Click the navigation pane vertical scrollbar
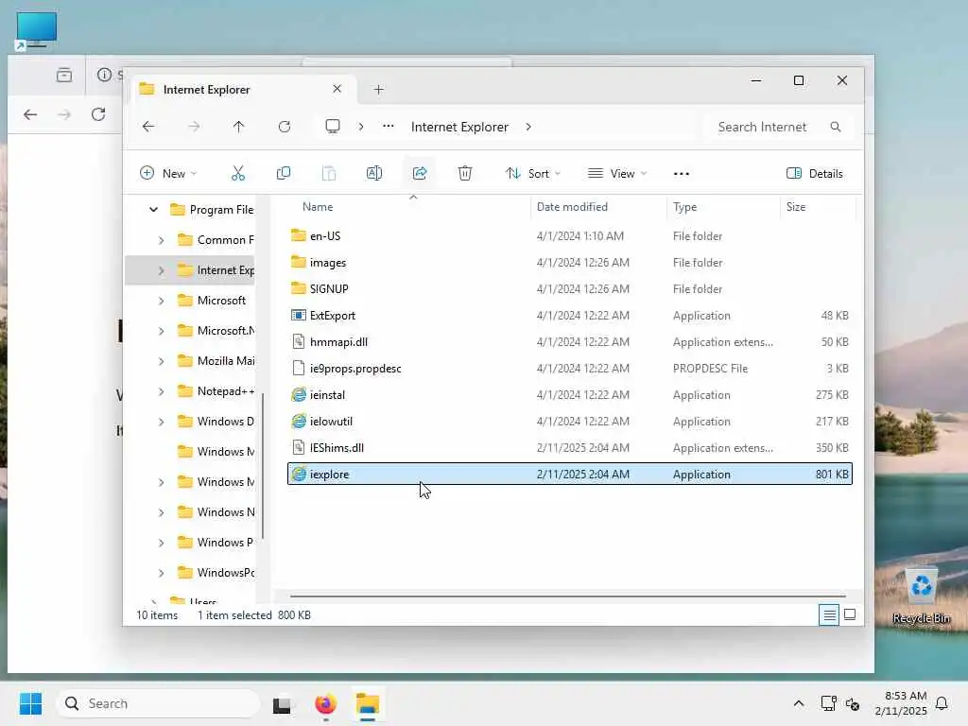968x726 pixels. click(263, 466)
